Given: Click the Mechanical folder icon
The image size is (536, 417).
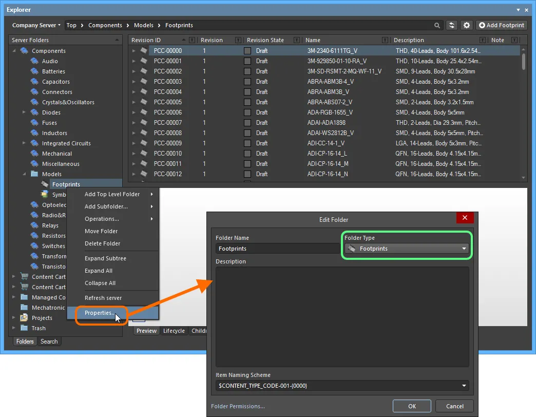Looking at the screenshot, I should [x=34, y=154].
